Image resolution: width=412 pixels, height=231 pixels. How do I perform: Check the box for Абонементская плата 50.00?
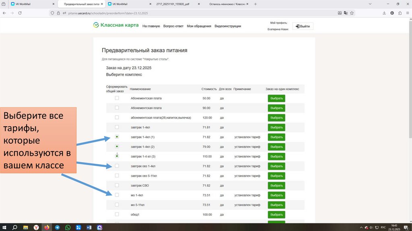tap(117, 98)
